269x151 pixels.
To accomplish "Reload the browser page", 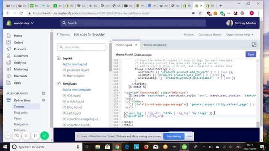I will [21, 13].
